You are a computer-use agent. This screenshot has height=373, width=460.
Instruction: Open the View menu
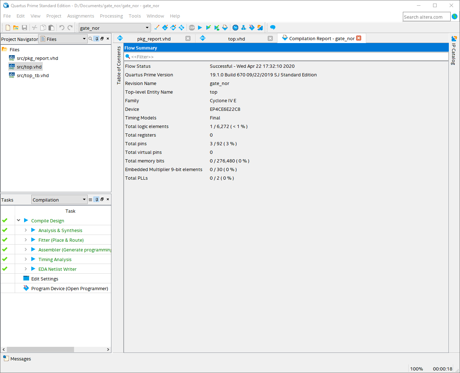pyautogui.click(x=36, y=16)
